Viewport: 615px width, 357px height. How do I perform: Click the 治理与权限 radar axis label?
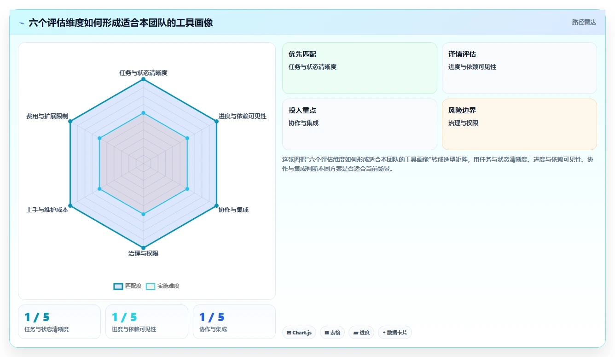143,253
